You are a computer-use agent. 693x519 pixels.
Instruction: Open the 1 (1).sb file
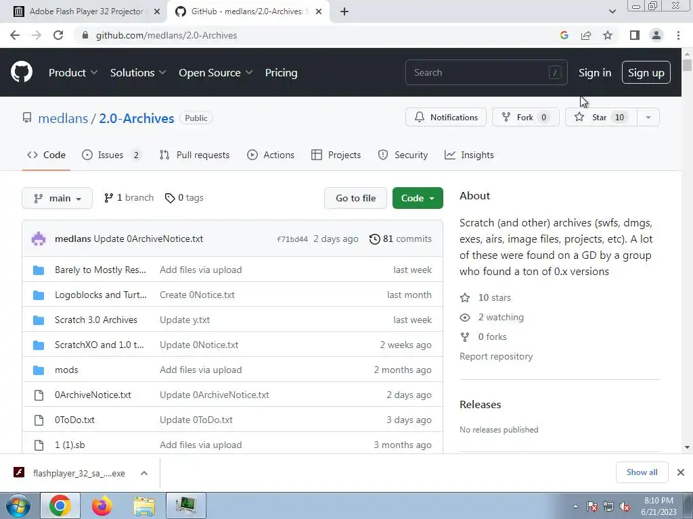tap(70, 445)
